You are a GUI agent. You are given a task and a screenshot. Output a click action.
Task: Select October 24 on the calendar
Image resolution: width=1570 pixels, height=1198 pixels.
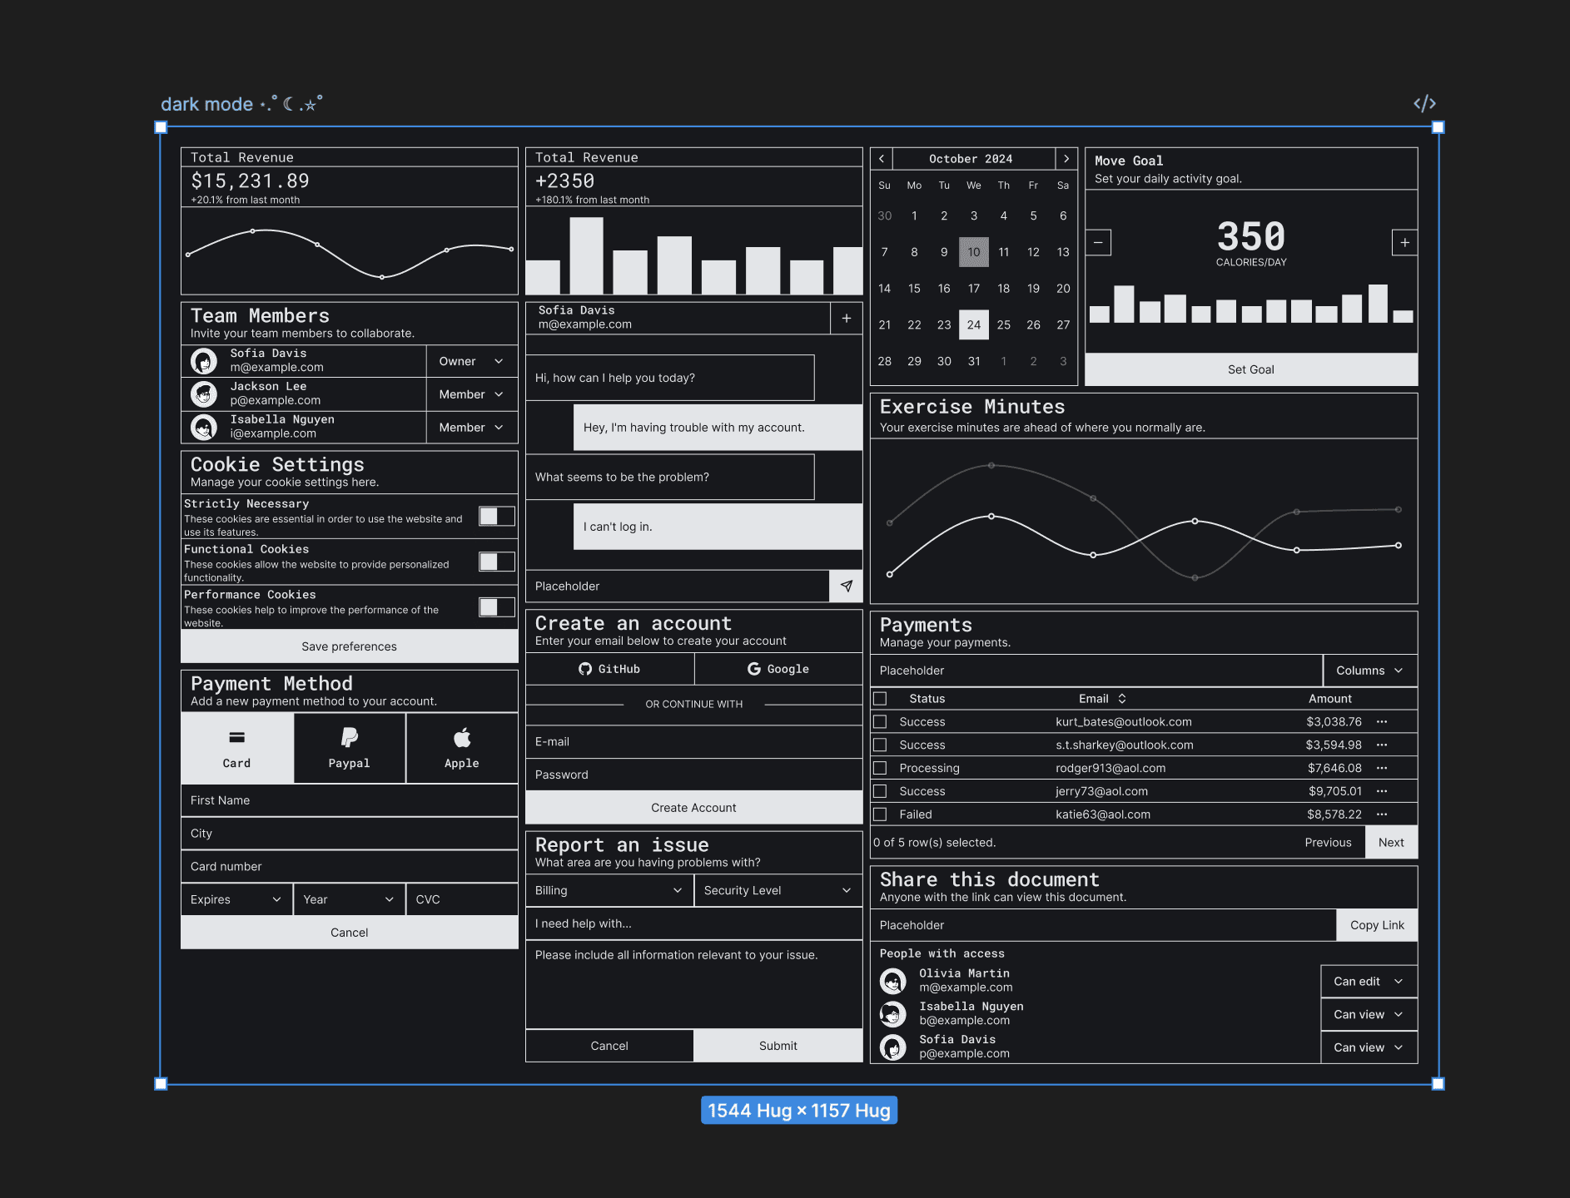tap(973, 324)
